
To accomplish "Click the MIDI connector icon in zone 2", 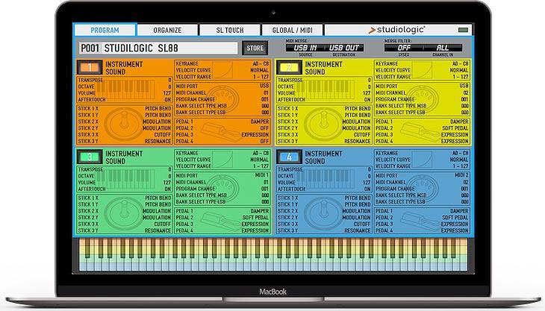I will tap(422, 99).
